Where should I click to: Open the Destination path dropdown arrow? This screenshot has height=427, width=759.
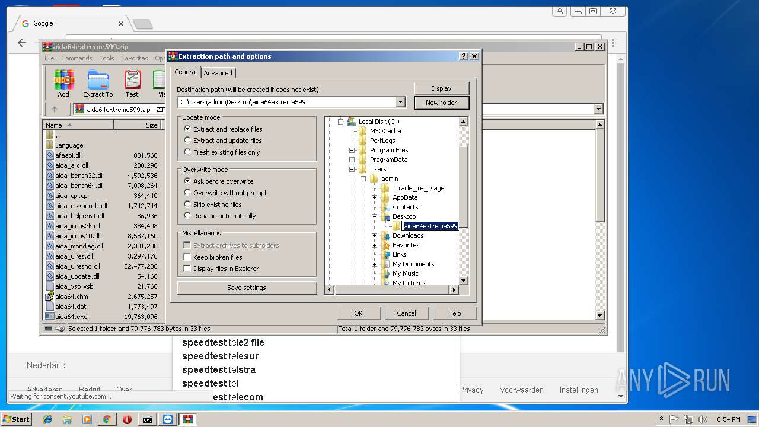point(400,102)
